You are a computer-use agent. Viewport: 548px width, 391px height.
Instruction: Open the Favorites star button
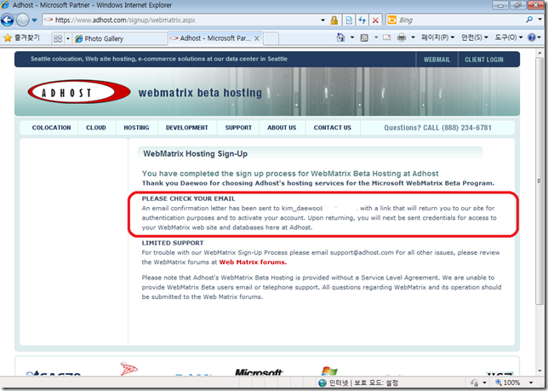click(x=21, y=37)
